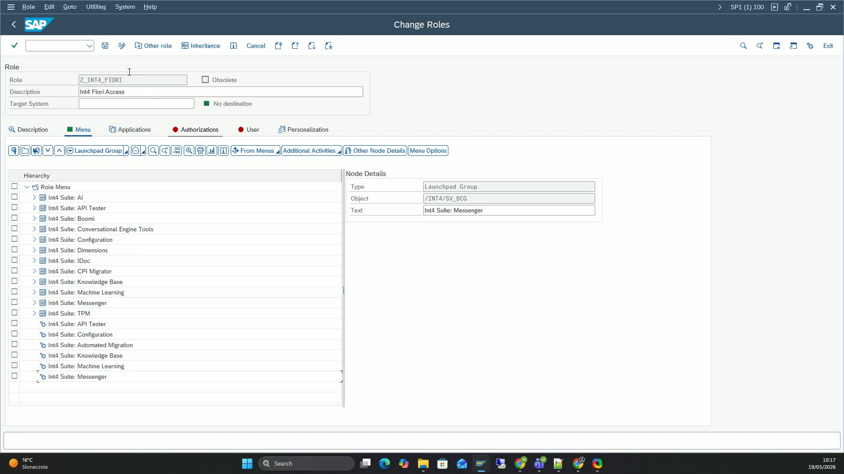The height and width of the screenshot is (474, 844).
Task: Go to Previous page icon
Action: click(x=295, y=46)
